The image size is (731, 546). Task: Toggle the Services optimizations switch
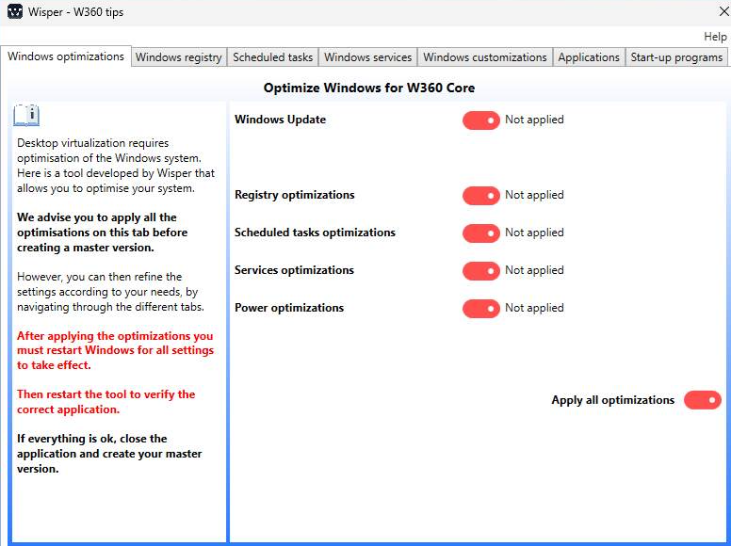point(480,271)
